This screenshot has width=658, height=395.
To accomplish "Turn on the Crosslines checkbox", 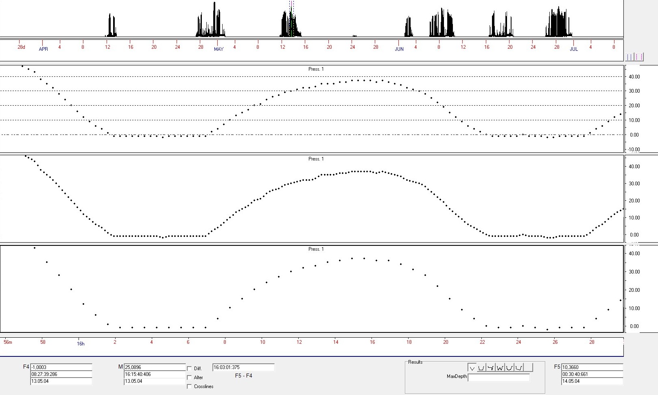I will pos(189,386).
